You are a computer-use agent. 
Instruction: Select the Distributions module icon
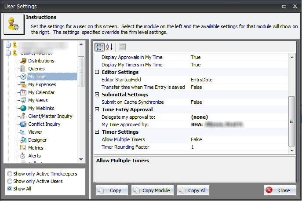coord(24,61)
